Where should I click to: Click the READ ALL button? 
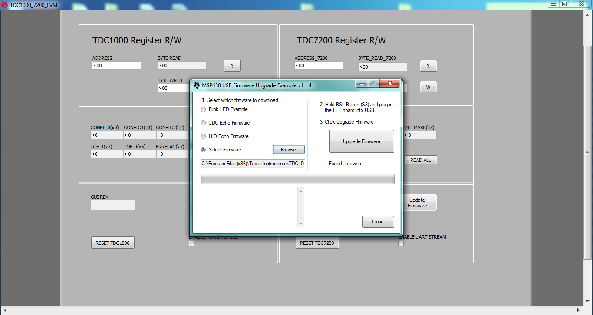point(421,160)
